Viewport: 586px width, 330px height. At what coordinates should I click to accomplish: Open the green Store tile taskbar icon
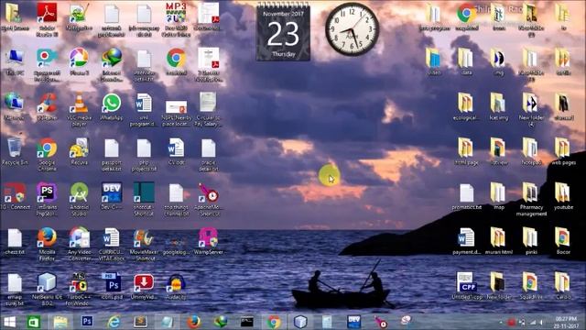pyautogui.click(x=34, y=322)
